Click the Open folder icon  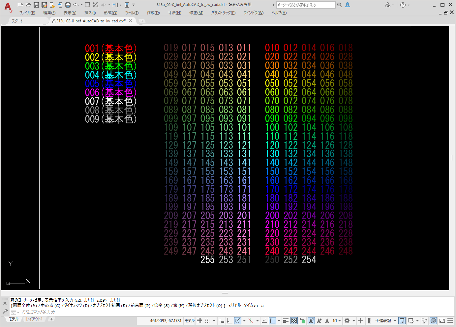[x=28, y=5]
